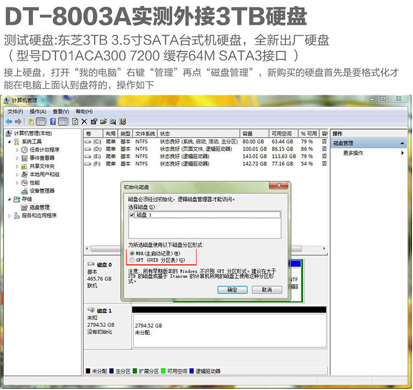Click the volume list left scroll arrow
Image resolution: width=413 pixels, height=390 pixels.
coord(87,248)
